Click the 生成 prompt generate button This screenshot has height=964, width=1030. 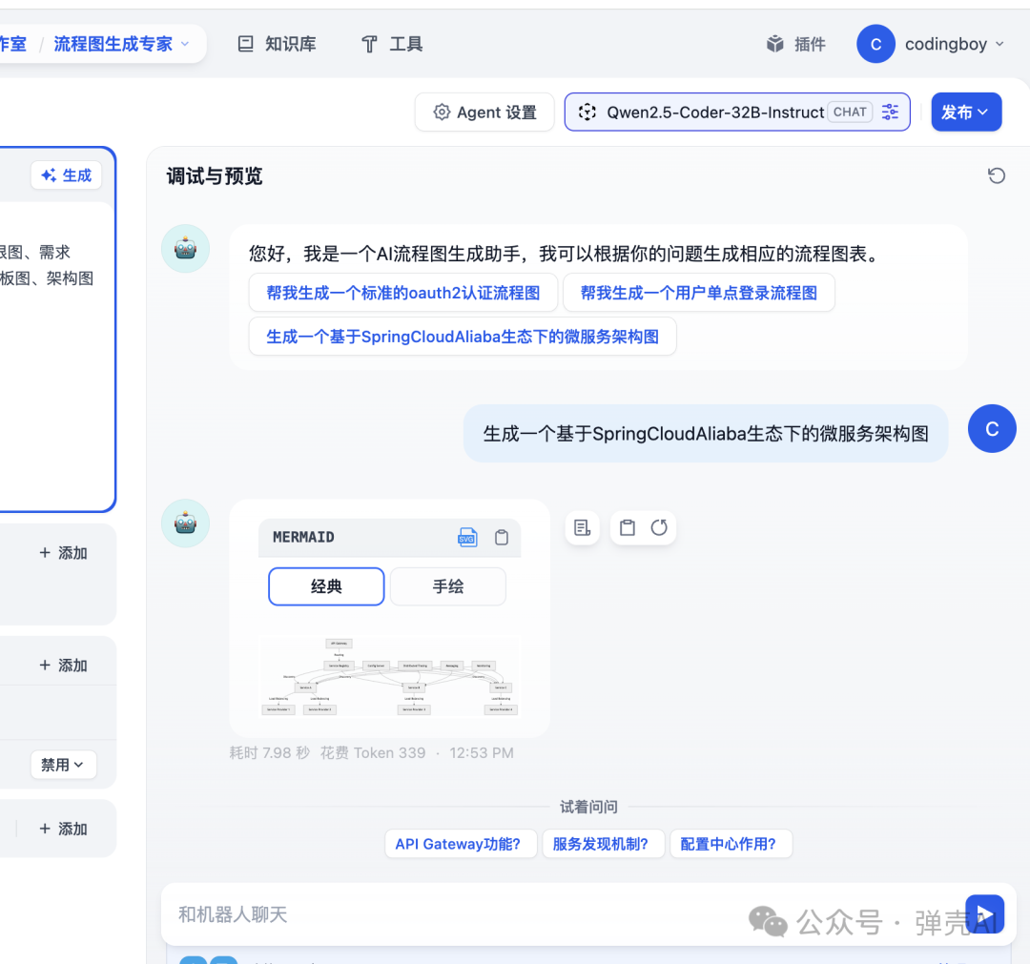[67, 175]
